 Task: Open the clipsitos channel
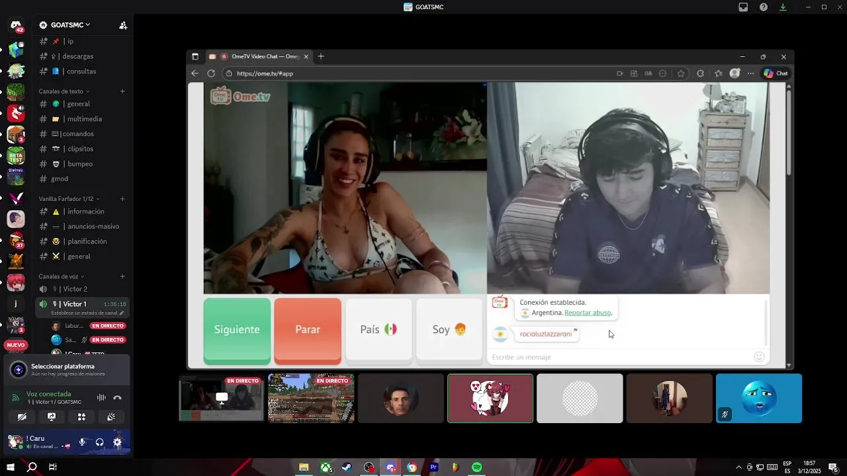pos(82,149)
